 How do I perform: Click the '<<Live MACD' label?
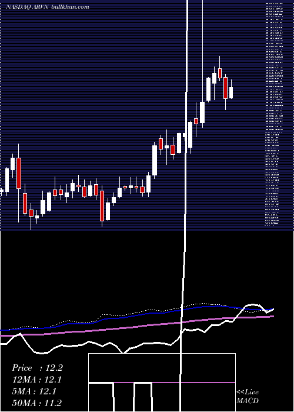248,396
